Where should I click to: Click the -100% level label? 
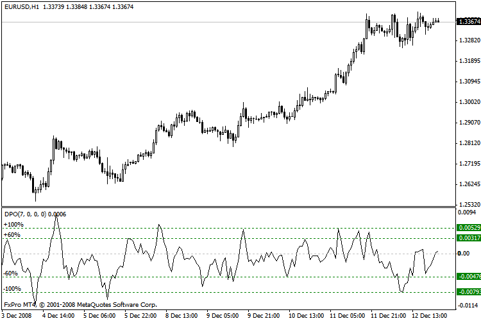pos(12,289)
